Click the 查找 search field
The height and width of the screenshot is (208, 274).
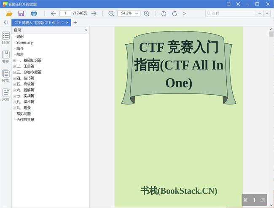pyautogui.click(x=231, y=13)
